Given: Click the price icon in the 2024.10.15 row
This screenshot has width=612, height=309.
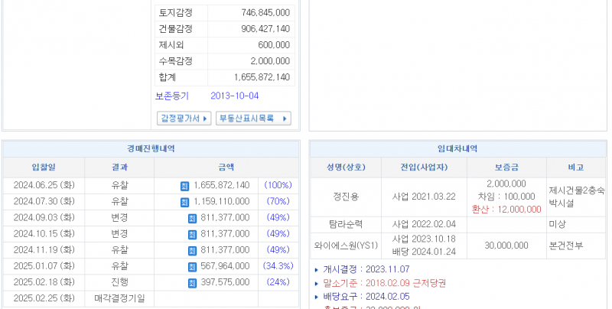Looking at the screenshot, I should pos(192,234).
